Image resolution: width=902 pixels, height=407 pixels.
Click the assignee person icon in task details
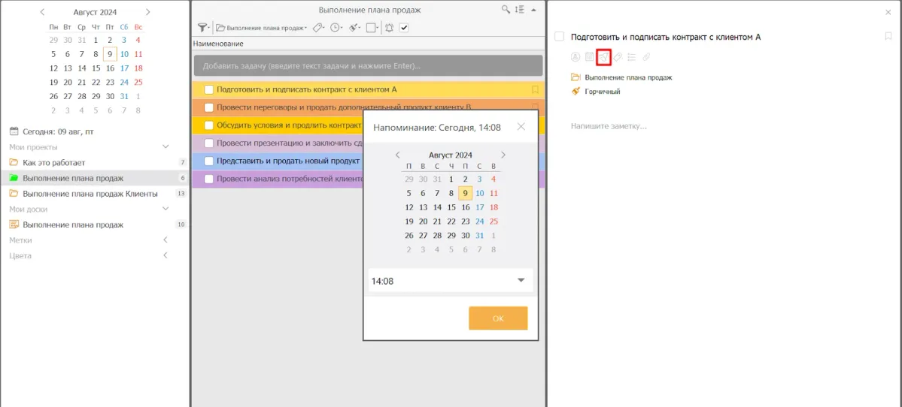(x=576, y=57)
